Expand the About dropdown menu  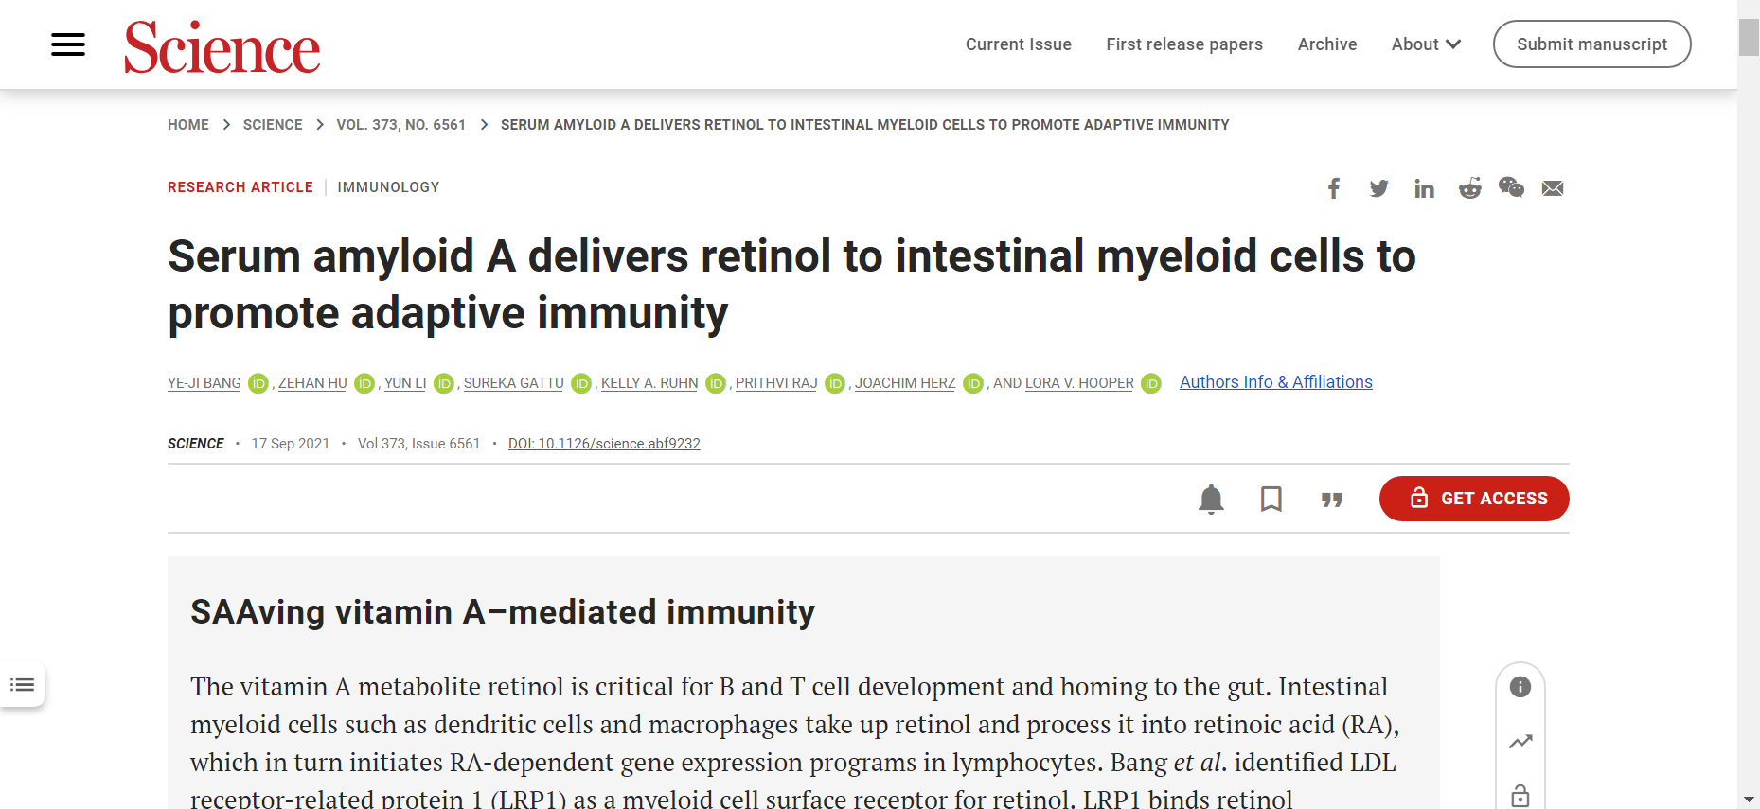[1426, 44]
